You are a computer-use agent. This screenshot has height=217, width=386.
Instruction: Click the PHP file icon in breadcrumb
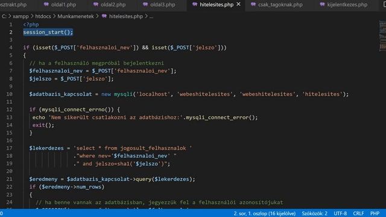104,16
